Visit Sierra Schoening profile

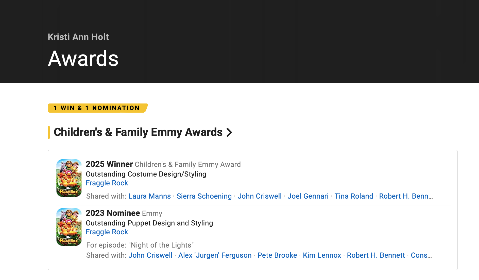pos(204,196)
